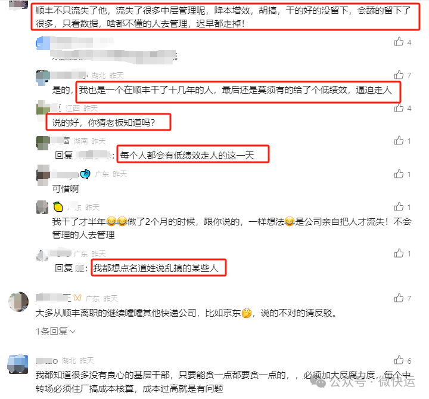Click the avatar of the 可惜啊 commenter
The image size is (429, 399).
[x=43, y=175]
